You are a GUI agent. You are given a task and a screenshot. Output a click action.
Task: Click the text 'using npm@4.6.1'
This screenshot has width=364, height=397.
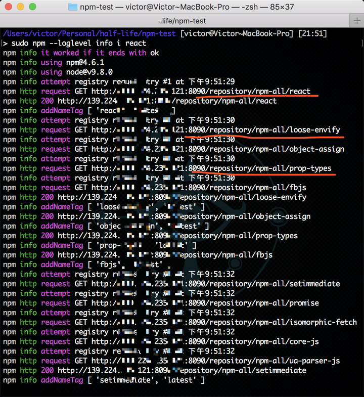[x=72, y=62]
